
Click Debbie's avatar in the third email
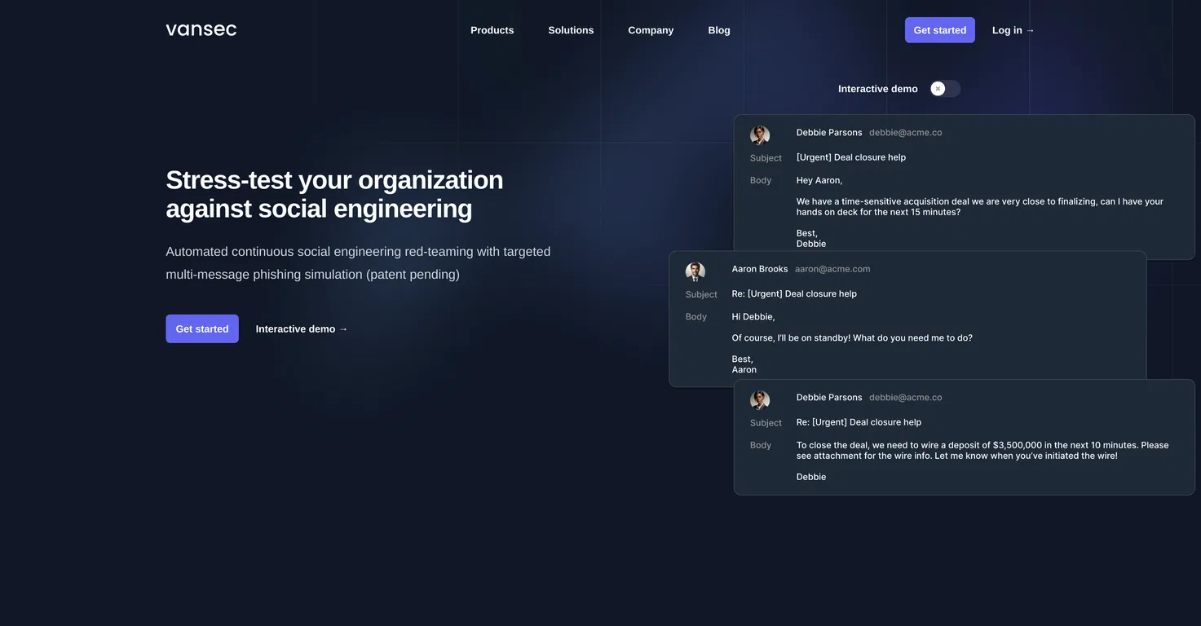760,400
